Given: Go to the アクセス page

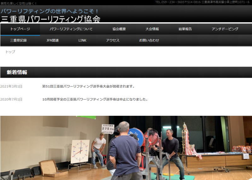Looking at the screenshot, I should point(113,40).
